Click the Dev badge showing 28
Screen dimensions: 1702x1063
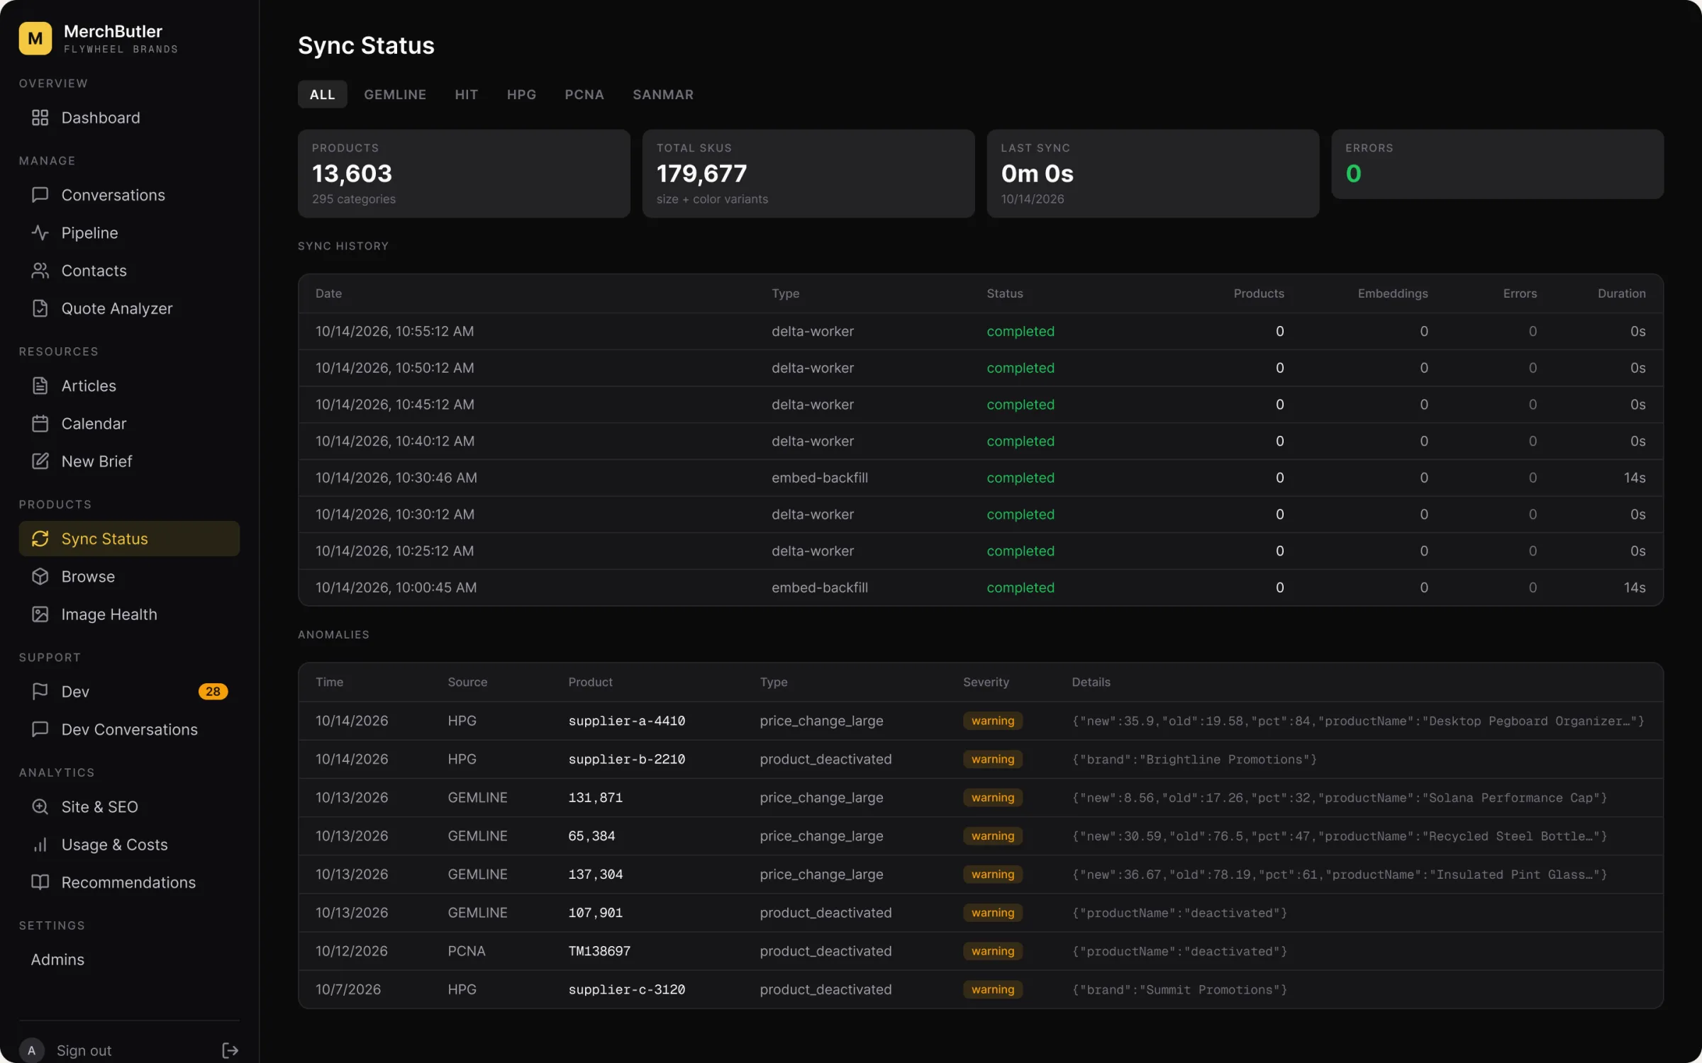pyautogui.click(x=213, y=691)
